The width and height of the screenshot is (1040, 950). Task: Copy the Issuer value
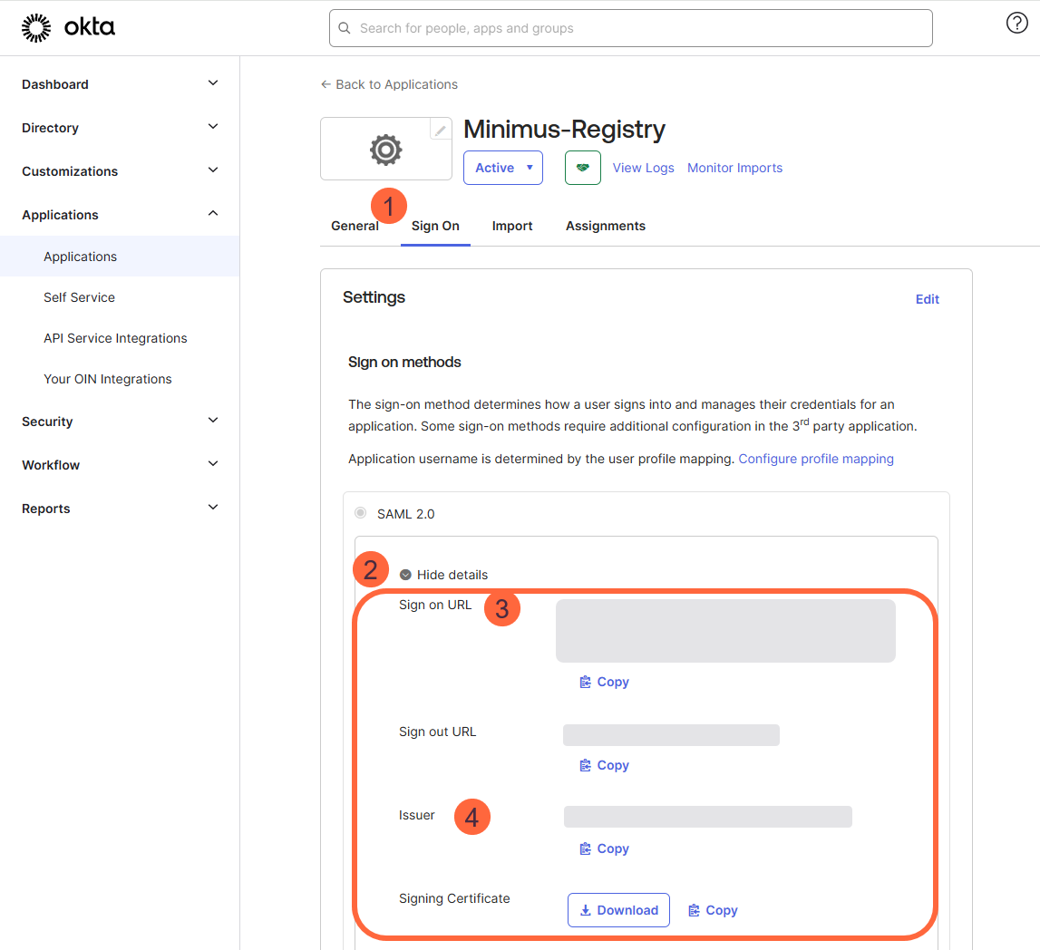604,848
